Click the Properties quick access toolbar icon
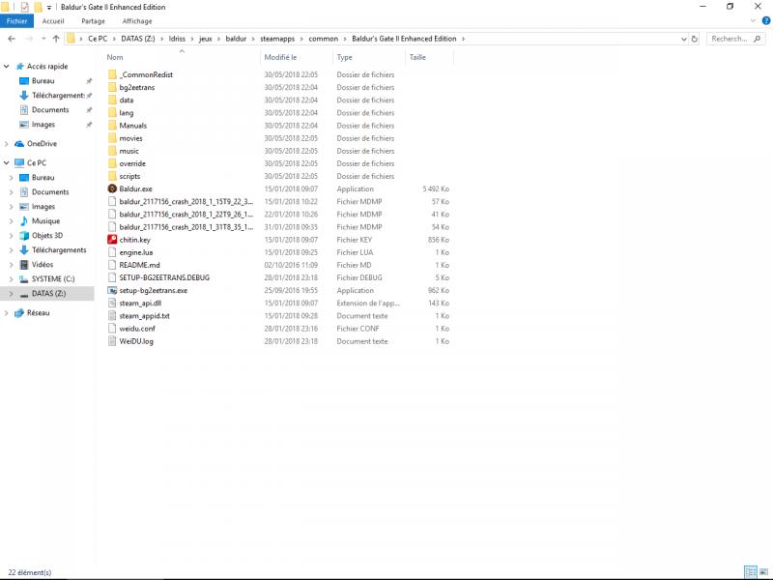The width and height of the screenshot is (773, 580). click(x=25, y=7)
